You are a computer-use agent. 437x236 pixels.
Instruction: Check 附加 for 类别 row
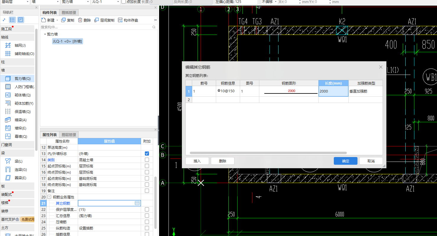click(147, 160)
